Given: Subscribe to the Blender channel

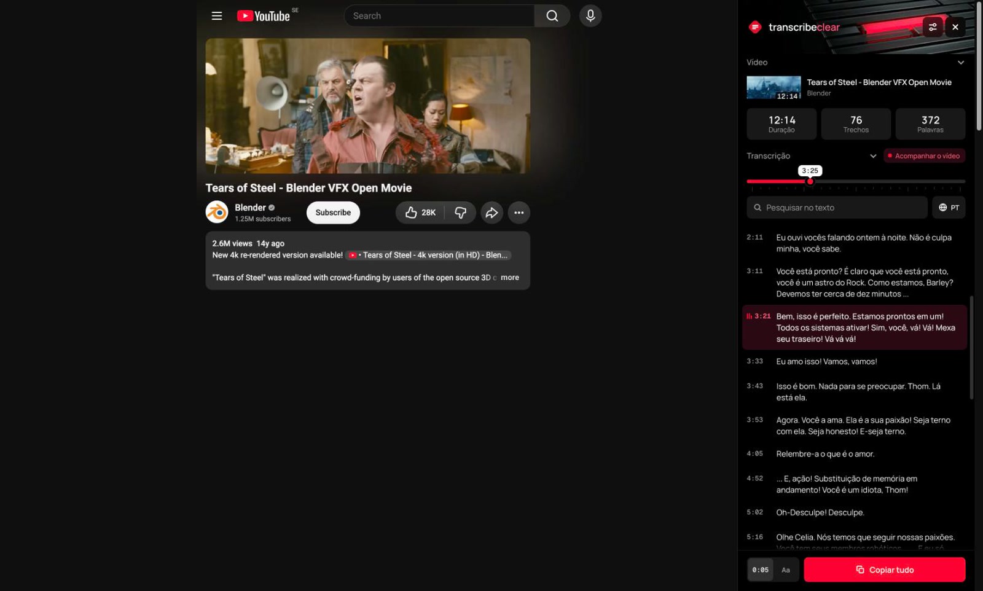Looking at the screenshot, I should (333, 213).
